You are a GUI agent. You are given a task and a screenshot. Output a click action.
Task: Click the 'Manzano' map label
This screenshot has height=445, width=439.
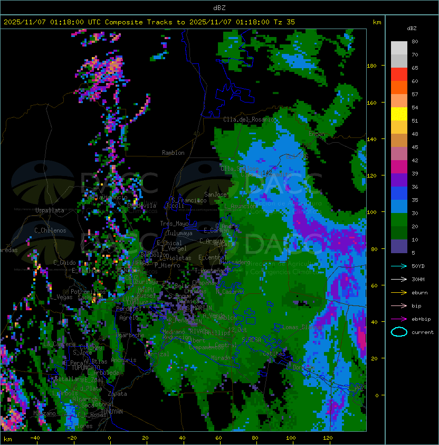[x=44, y=413]
